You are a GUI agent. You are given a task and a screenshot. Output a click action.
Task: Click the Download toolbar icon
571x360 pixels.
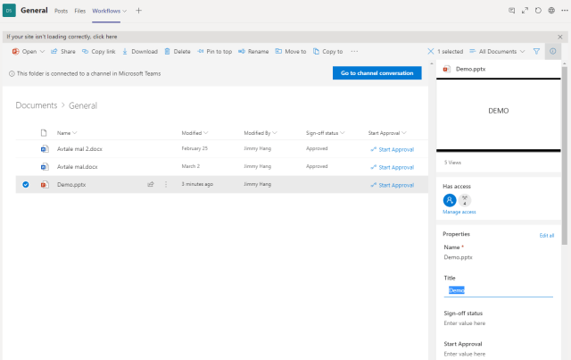click(125, 52)
